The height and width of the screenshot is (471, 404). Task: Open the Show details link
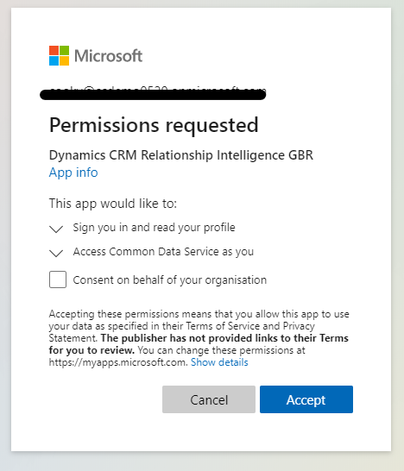pos(219,362)
